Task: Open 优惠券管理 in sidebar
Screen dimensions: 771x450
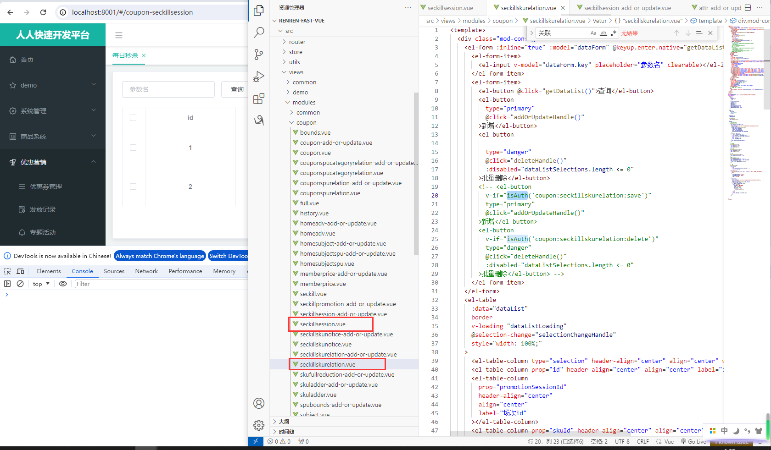Action: click(53, 187)
